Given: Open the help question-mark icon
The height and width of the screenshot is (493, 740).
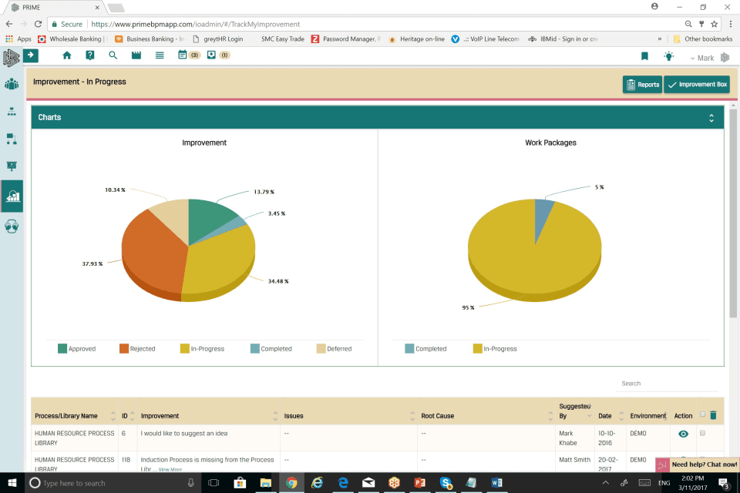Looking at the screenshot, I should point(90,55).
